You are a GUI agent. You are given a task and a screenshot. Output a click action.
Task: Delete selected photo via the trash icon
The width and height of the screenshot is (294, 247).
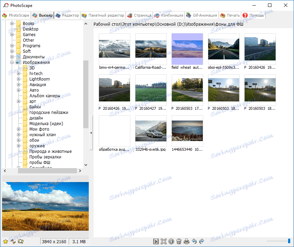[179, 241]
